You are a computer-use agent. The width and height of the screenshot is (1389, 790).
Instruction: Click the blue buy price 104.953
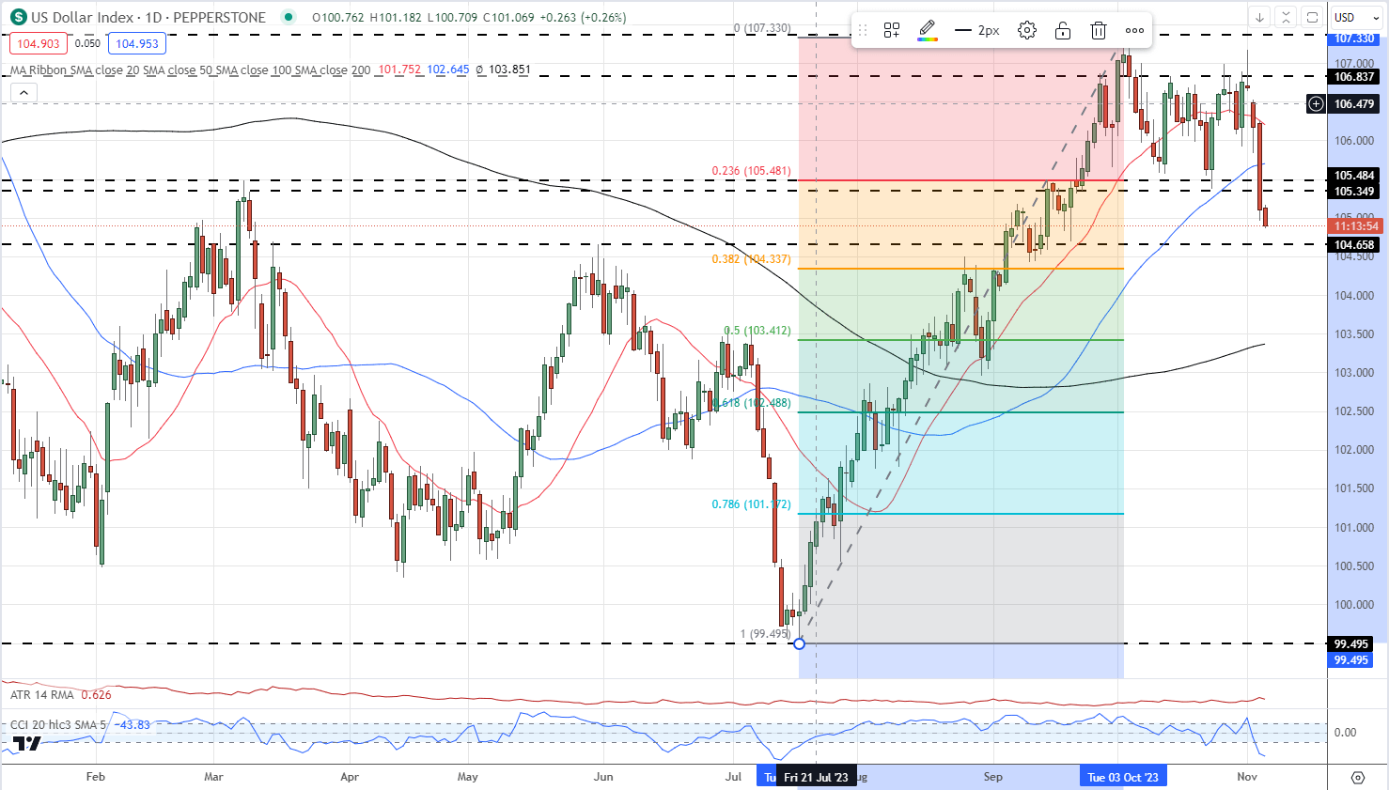[x=137, y=43]
